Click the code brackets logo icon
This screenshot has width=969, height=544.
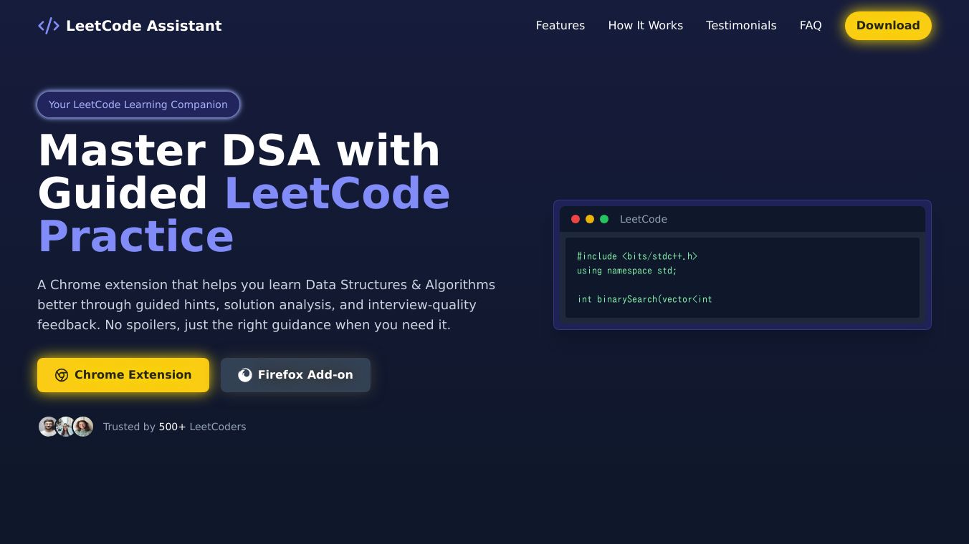tap(49, 26)
